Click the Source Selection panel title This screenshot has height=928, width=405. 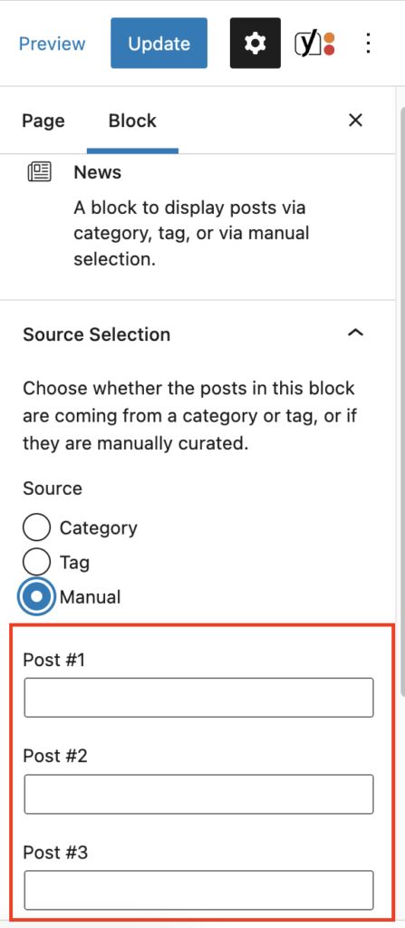tap(97, 334)
